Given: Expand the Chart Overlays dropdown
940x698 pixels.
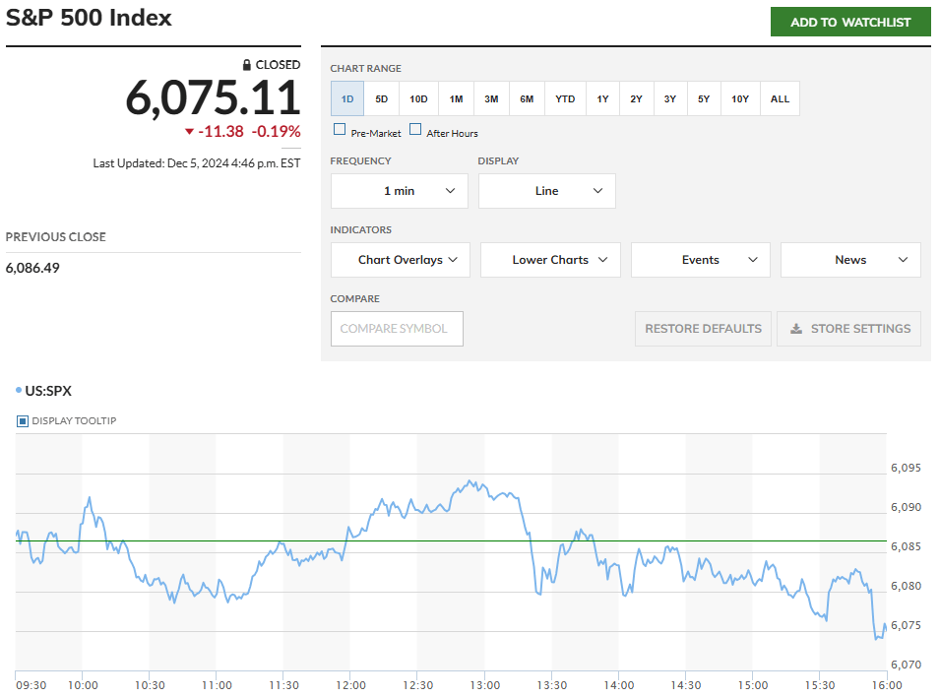Looking at the screenshot, I should point(401,260).
